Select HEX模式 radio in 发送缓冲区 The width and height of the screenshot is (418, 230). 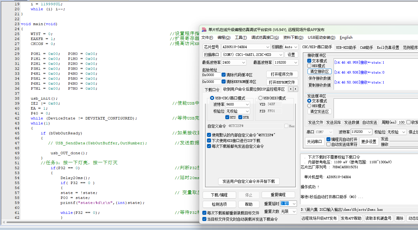click(x=317, y=106)
